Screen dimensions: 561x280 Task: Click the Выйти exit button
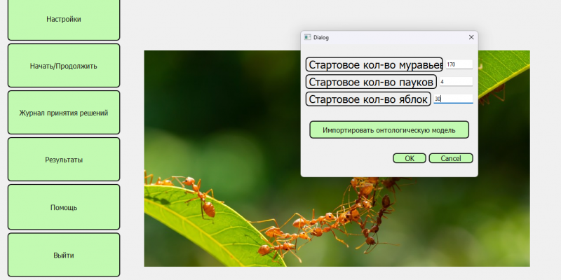tap(64, 255)
